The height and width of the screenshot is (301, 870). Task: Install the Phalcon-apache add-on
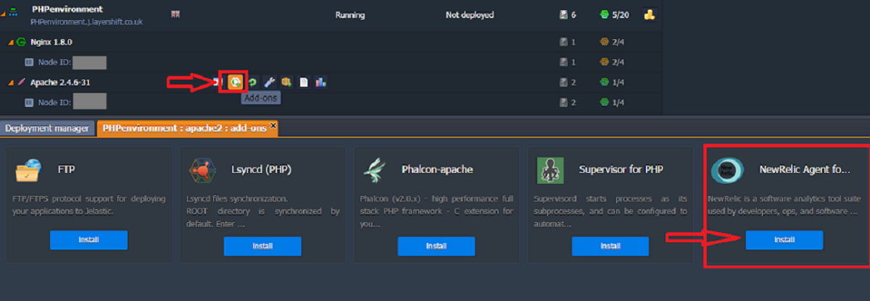[x=436, y=246]
